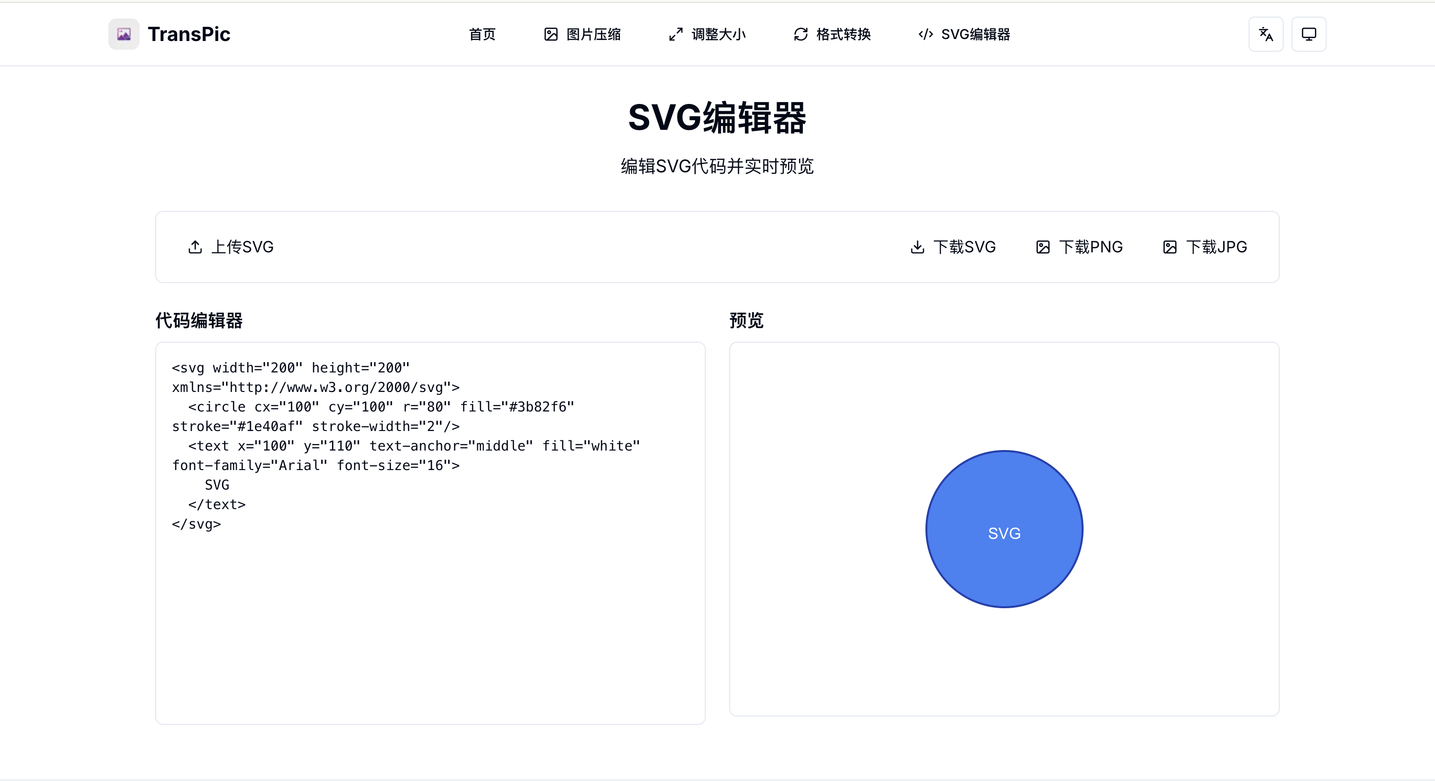This screenshot has height=781, width=1435.
Task: Click the 编辑SVG代码并实时预览 subtitle
Action: (x=717, y=166)
